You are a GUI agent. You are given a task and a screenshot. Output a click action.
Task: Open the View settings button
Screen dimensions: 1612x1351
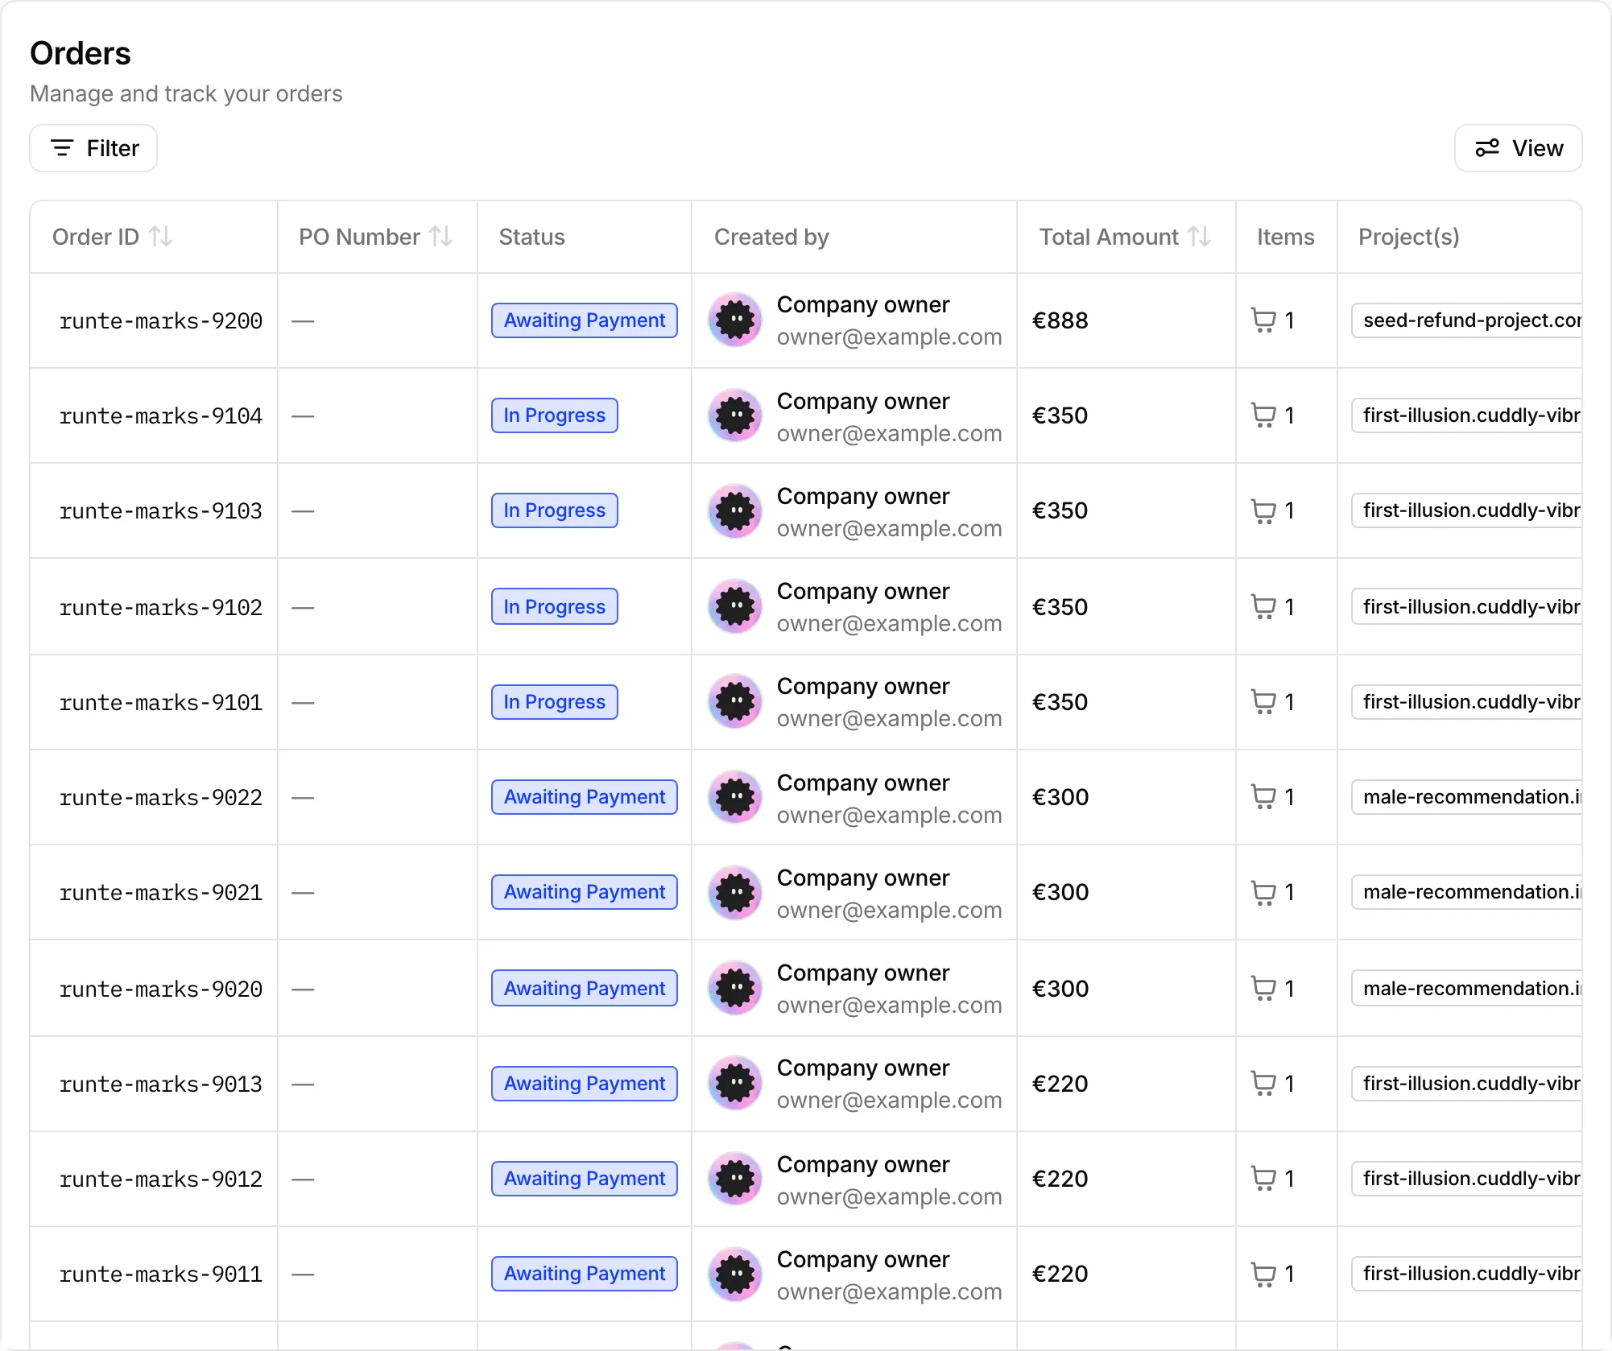click(x=1518, y=148)
